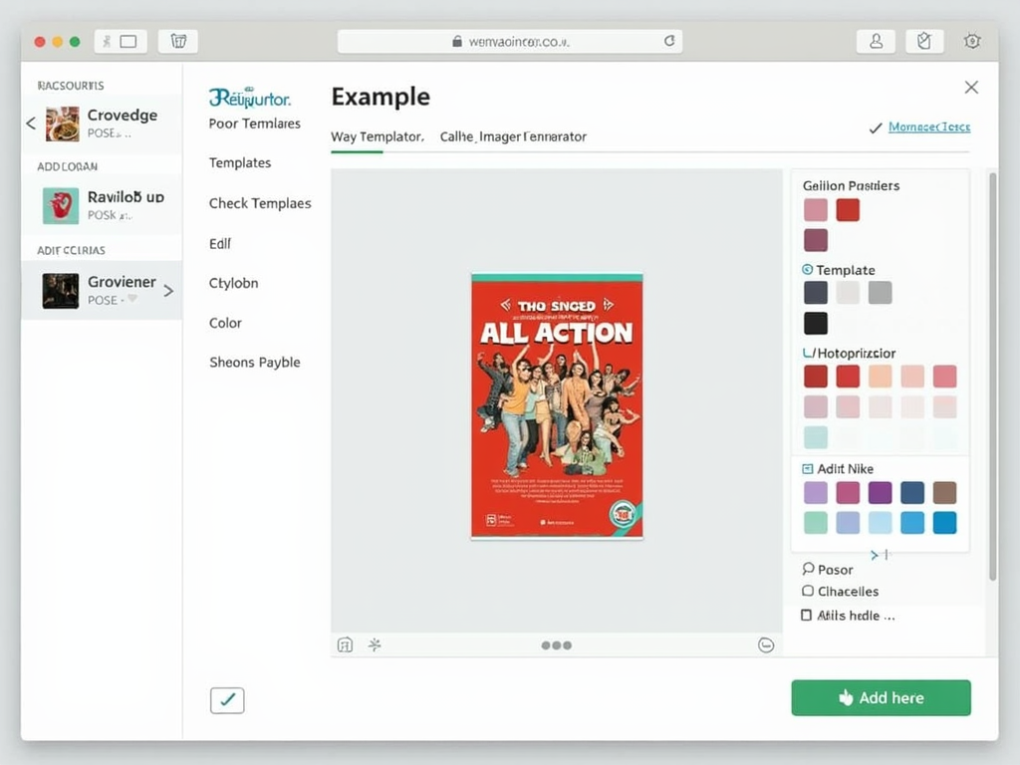This screenshot has width=1020, height=765.
Task: Click the right panel vertical scrollbar
Action: click(x=992, y=376)
